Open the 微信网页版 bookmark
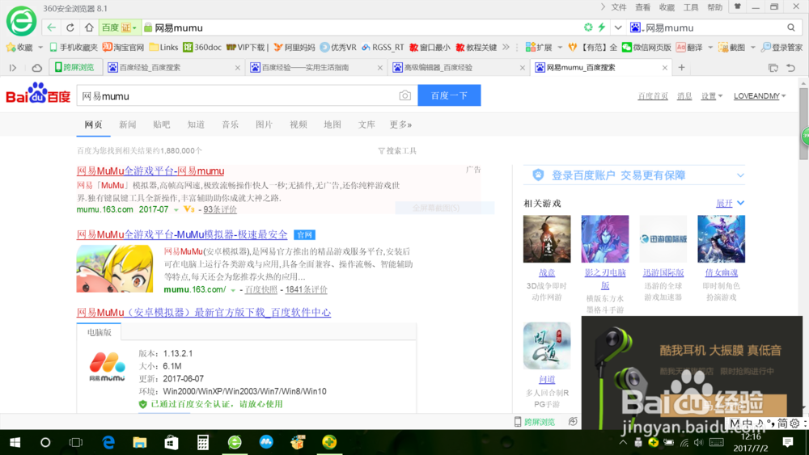Screen dimensions: 809x455 point(646,48)
